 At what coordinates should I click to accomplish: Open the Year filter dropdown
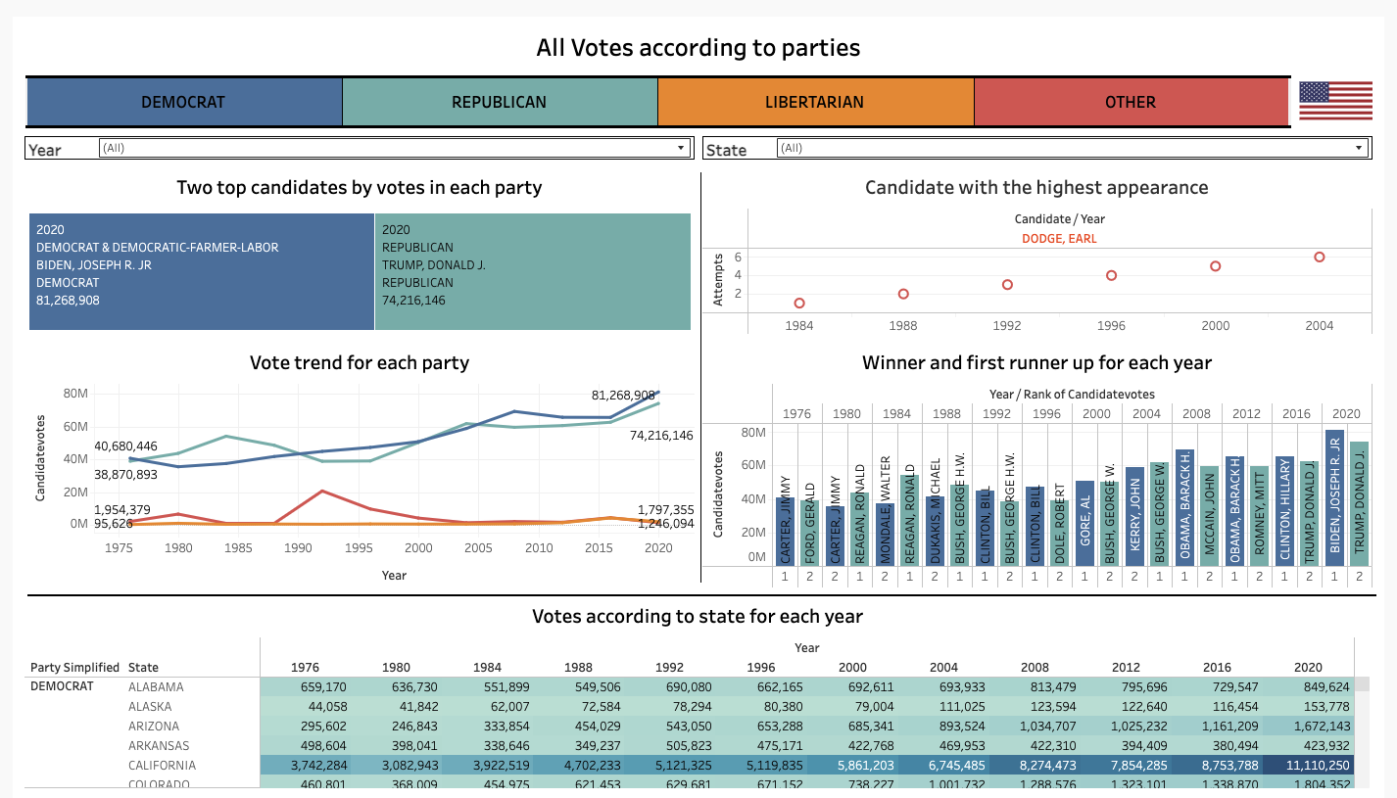(x=395, y=148)
